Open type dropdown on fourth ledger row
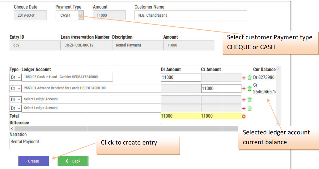 (x=15, y=108)
